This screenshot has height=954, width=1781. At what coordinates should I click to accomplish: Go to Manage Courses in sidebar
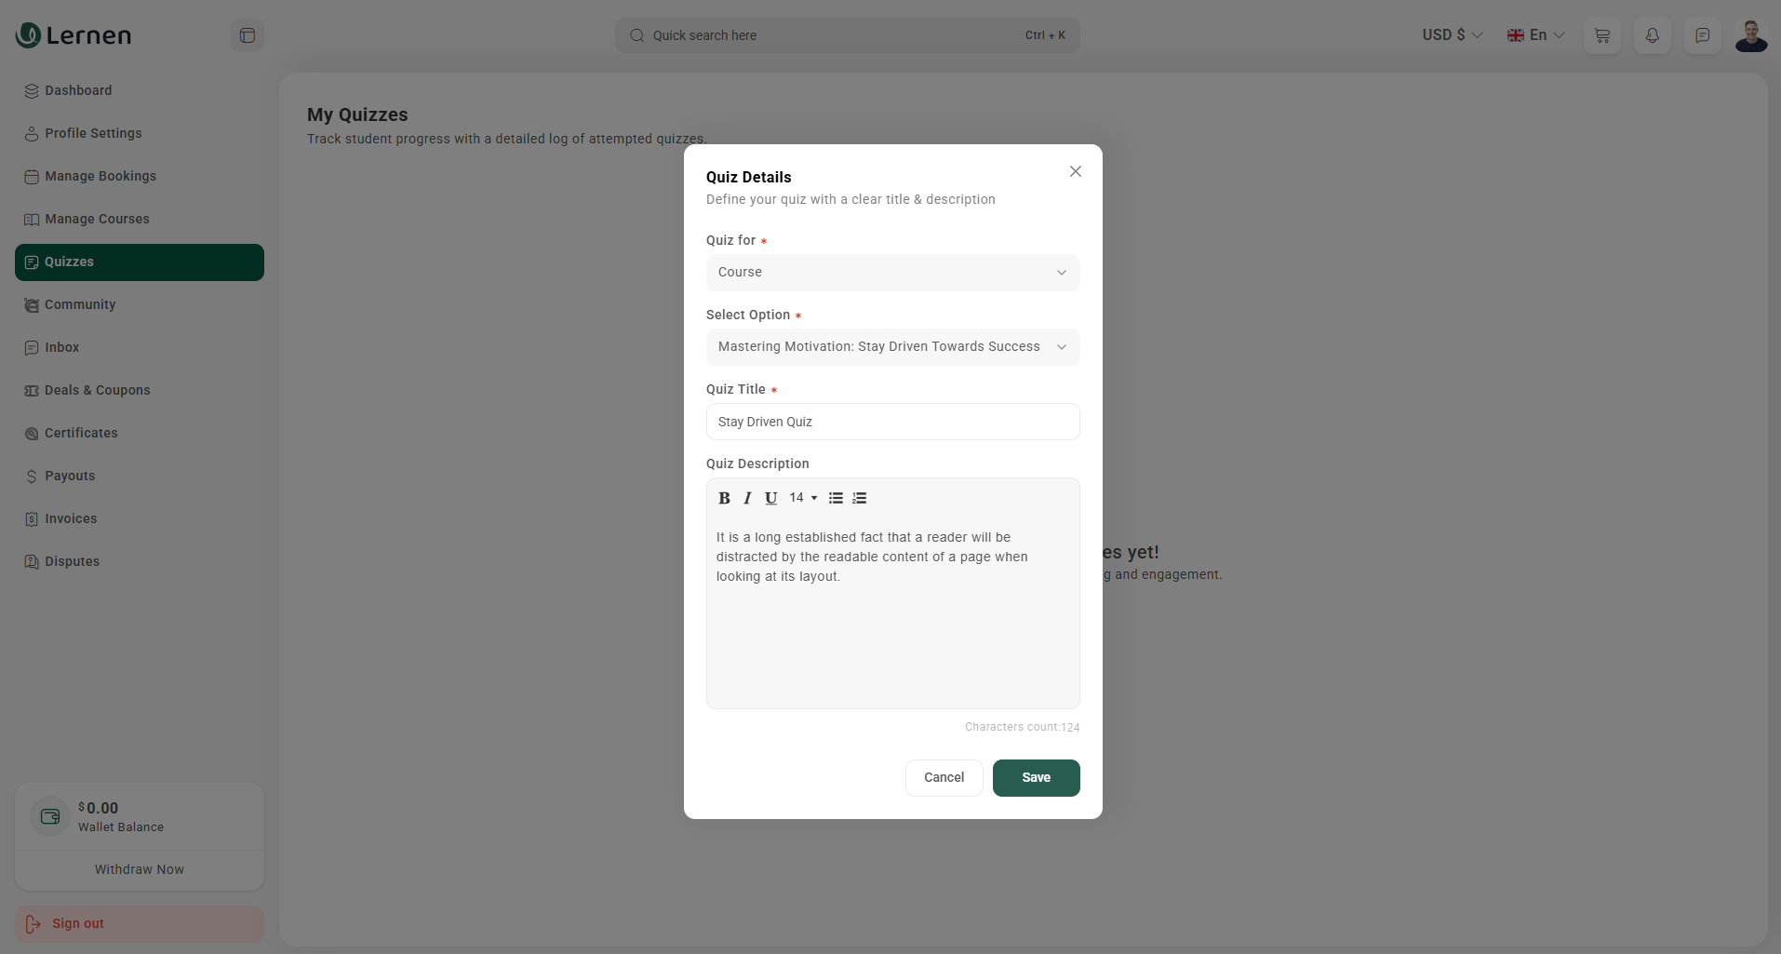click(x=97, y=219)
